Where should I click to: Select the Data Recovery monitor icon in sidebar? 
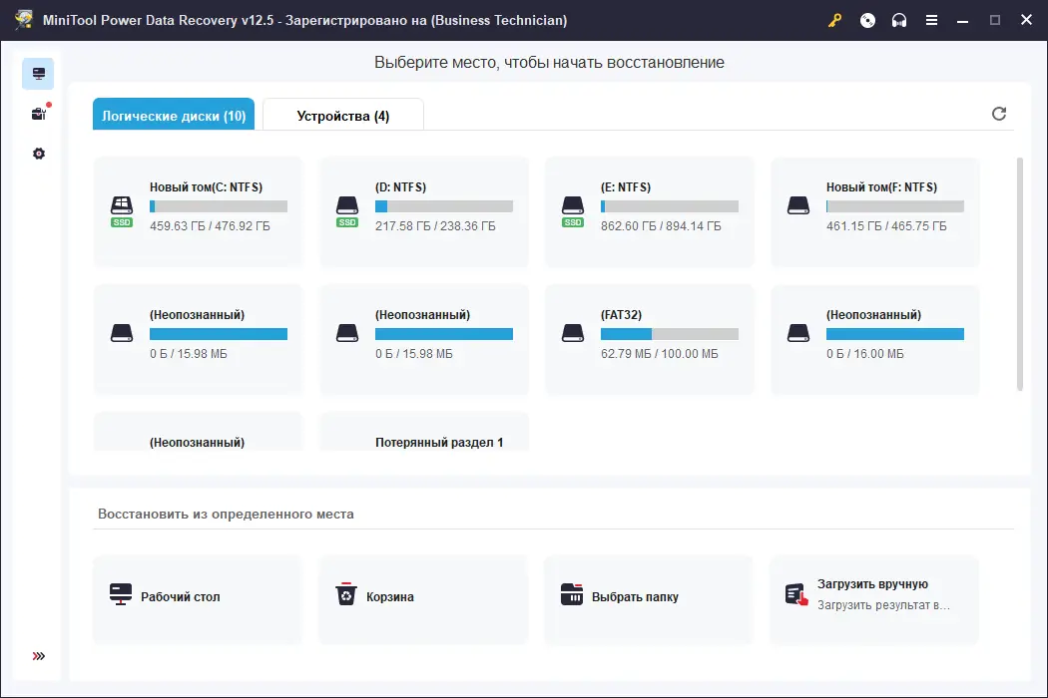point(38,73)
